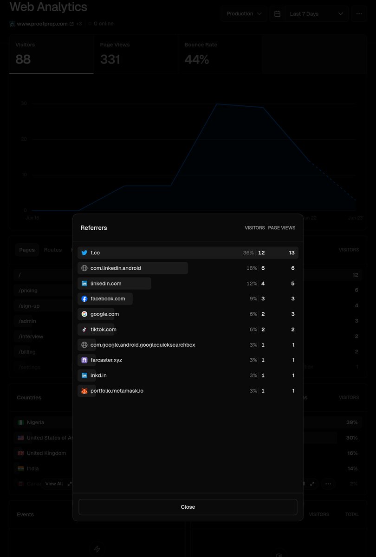This screenshot has height=557, width=376.
Task: Select the portfolio.metamask.io referrer row
Action: 188,391
